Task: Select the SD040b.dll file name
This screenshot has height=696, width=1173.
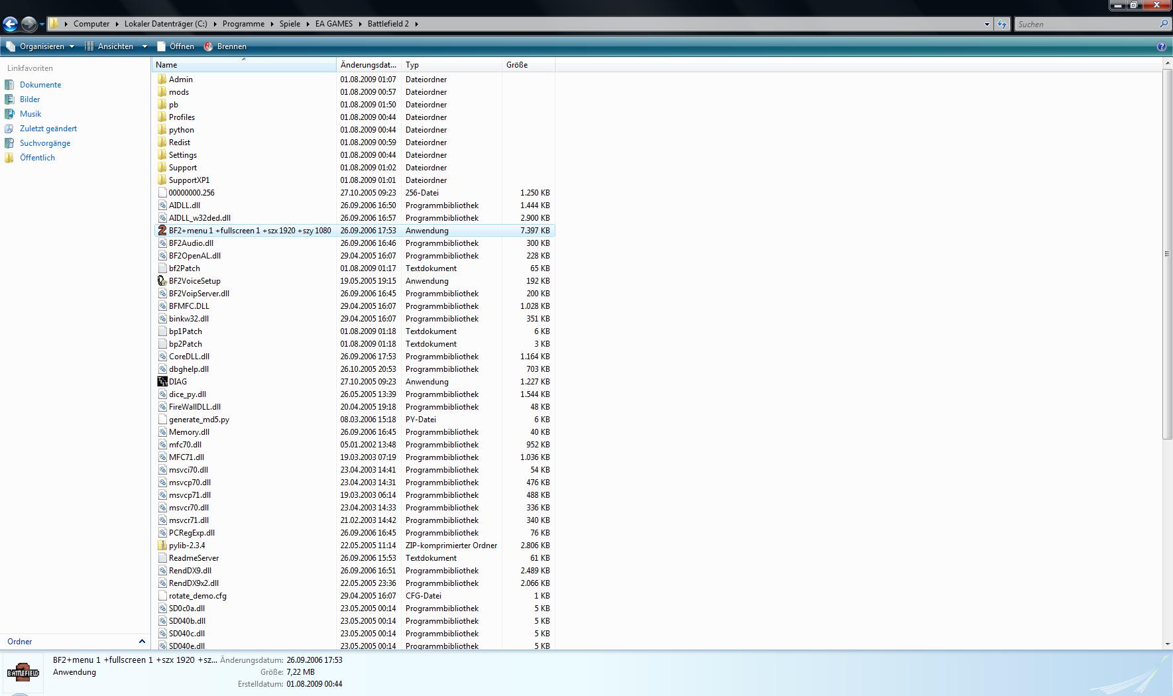Action: tap(187, 621)
